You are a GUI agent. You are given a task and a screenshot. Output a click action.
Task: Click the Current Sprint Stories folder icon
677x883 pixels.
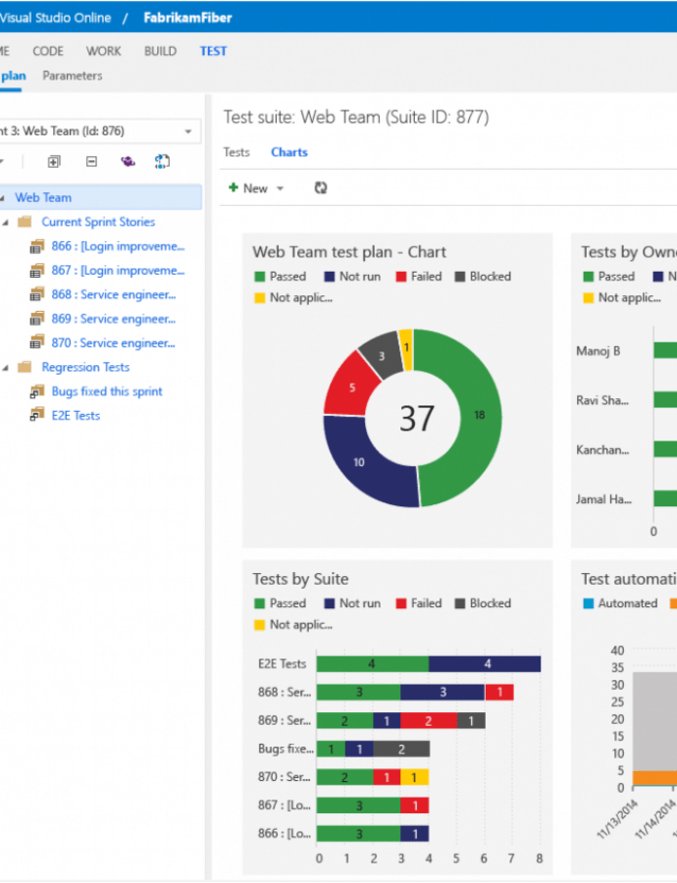click(25, 222)
